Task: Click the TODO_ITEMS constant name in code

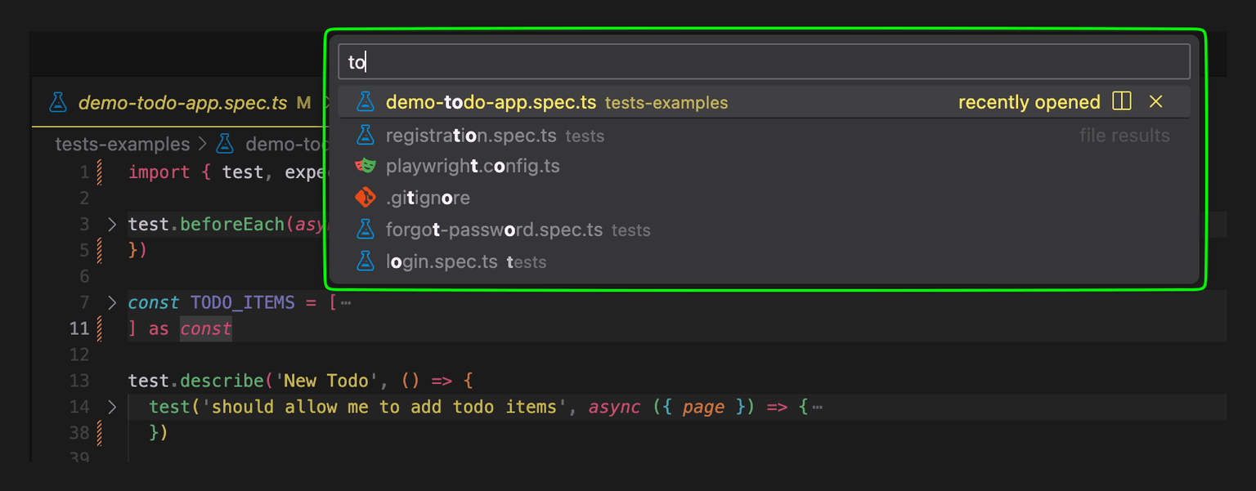Action: pyautogui.click(x=243, y=303)
